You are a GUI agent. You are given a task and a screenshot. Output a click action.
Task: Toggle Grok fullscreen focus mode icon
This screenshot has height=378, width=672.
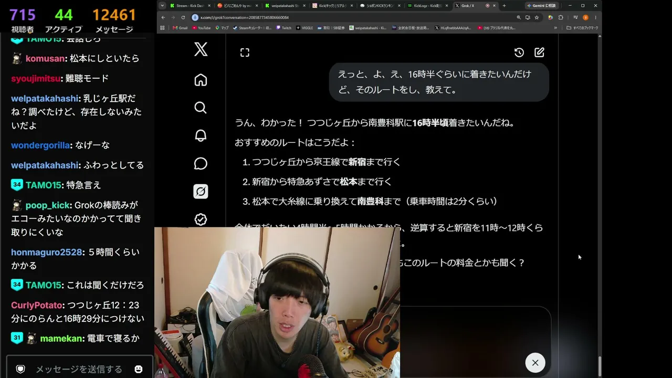pos(245,52)
